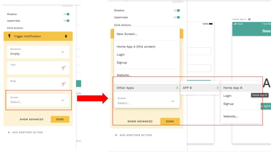Choose New Screen... from the dropdown menu
This screenshot has width=271, height=152.
(147, 34)
